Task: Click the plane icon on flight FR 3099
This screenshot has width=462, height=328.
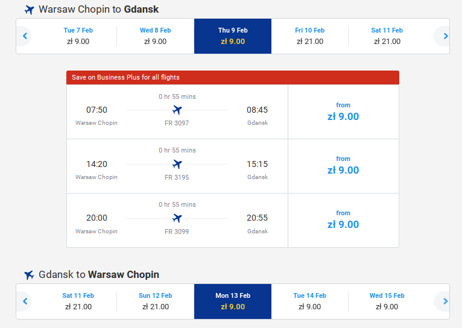Action: [177, 218]
